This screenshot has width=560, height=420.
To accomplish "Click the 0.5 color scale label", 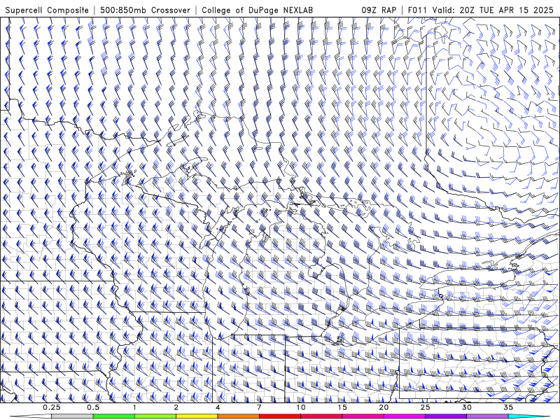I will pyautogui.click(x=93, y=407).
